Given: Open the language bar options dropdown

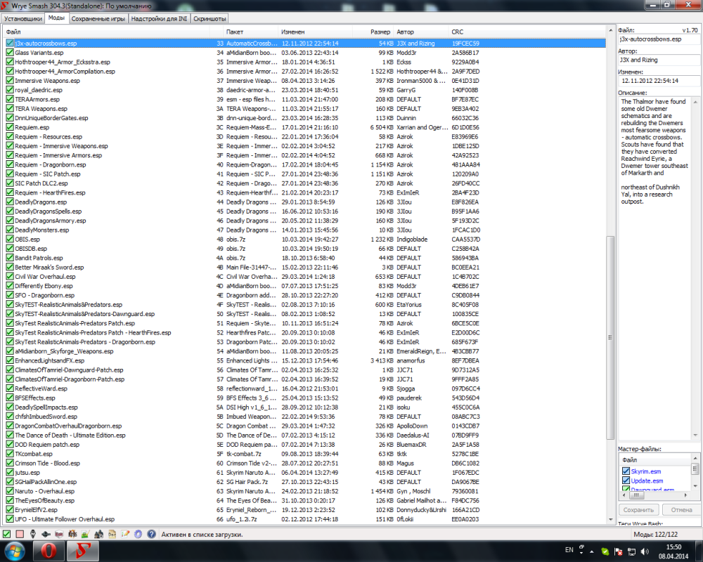Looking at the screenshot, I should pos(581,553).
